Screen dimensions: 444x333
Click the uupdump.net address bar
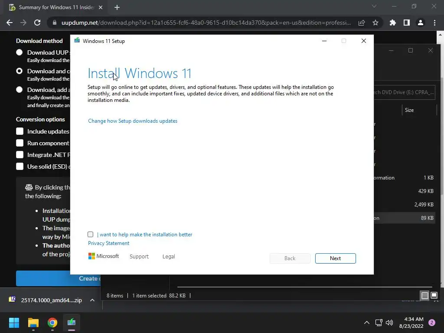206,23
